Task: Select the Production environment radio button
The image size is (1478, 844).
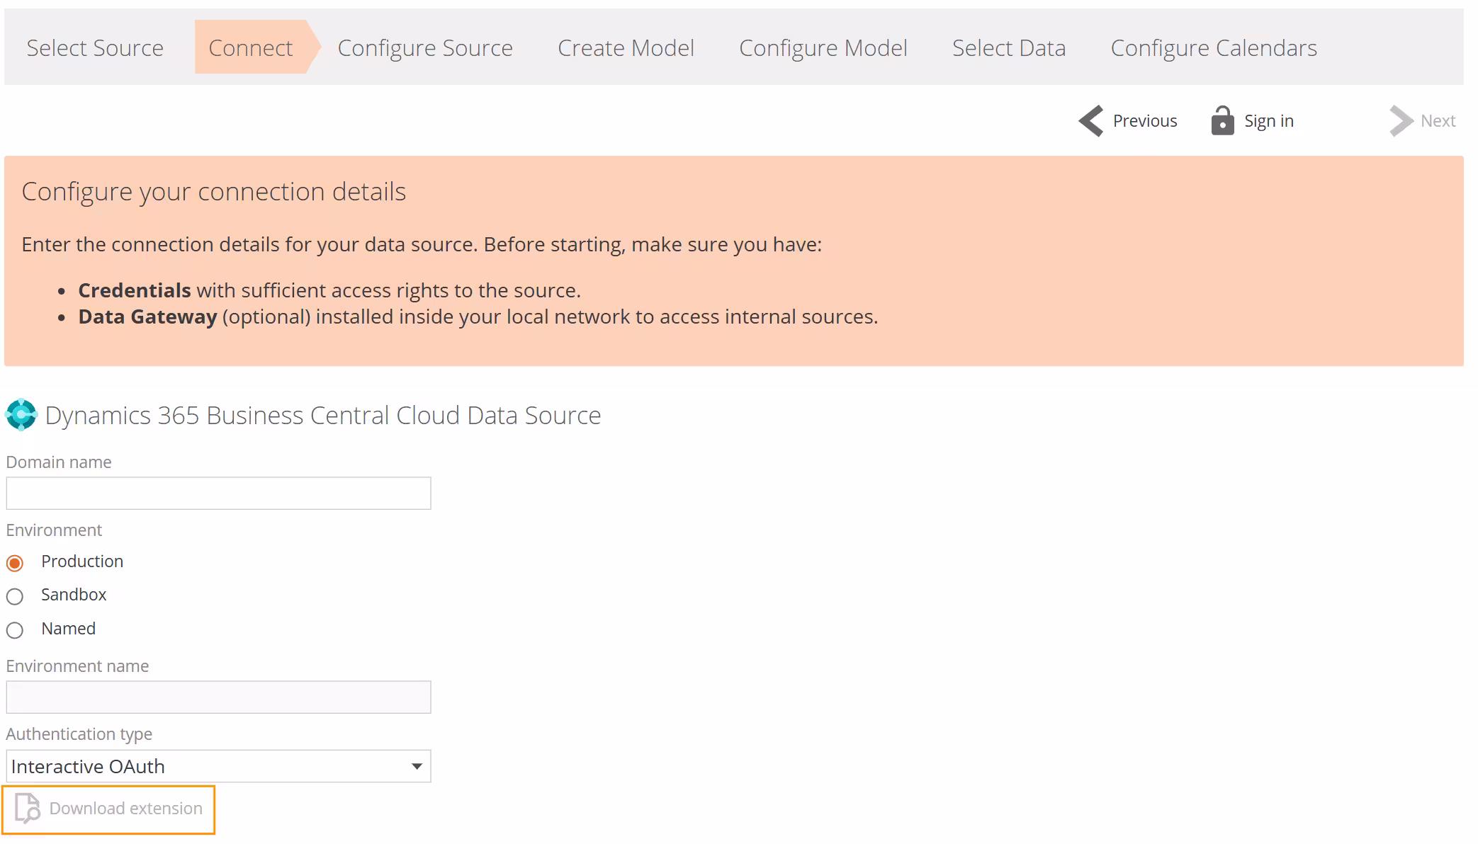Action: point(15,563)
